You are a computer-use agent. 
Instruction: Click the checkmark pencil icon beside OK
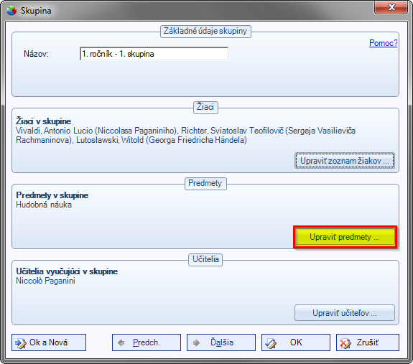tap(271, 343)
